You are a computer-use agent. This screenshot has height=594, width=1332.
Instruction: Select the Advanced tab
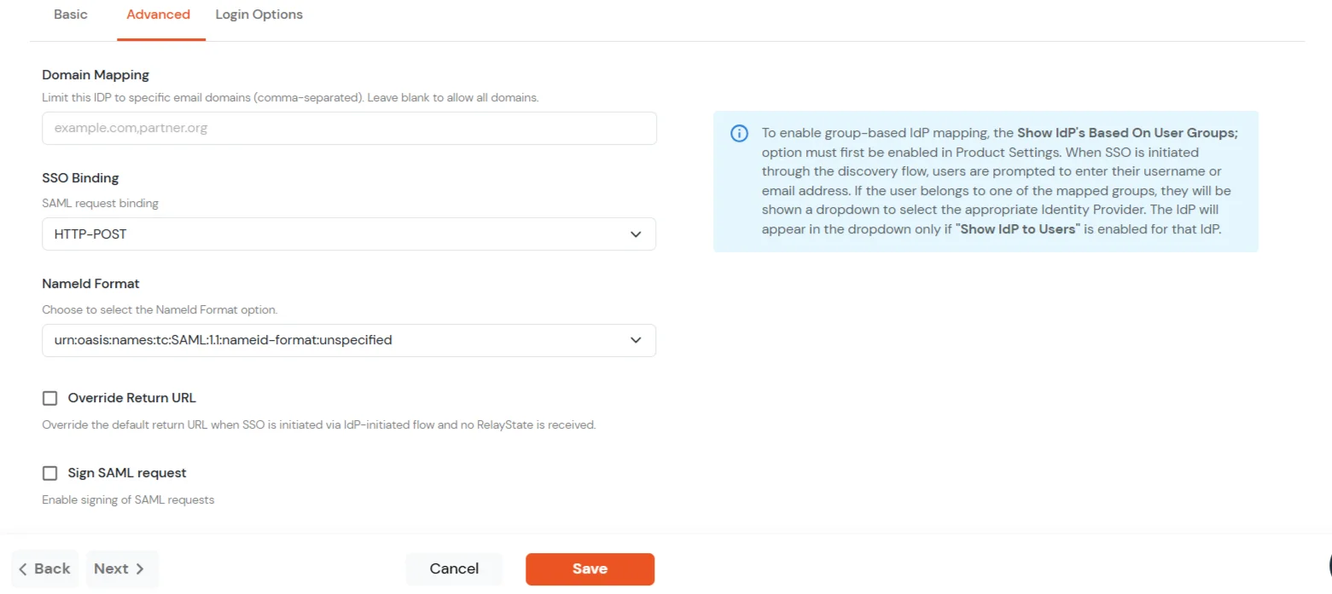158,14
